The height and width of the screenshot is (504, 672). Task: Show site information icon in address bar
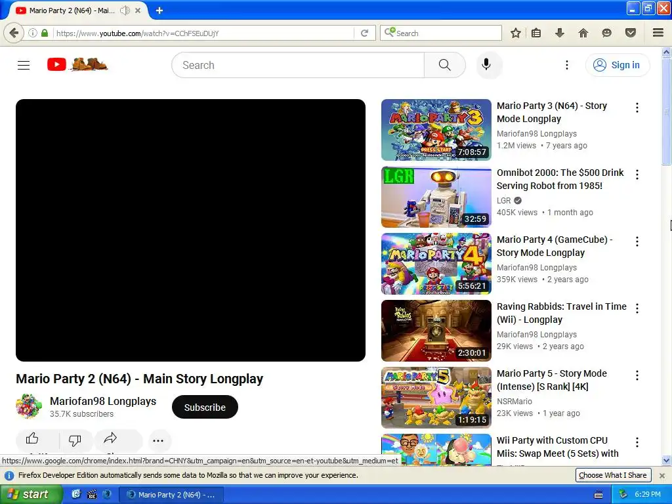click(33, 33)
